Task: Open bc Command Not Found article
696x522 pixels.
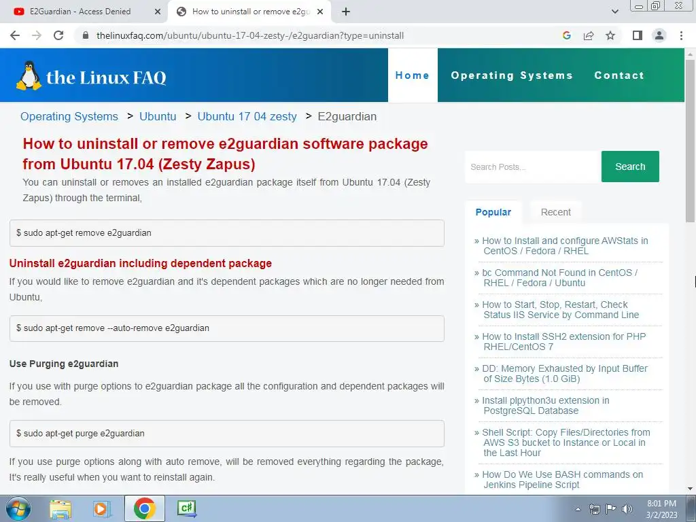Action: 559,278
